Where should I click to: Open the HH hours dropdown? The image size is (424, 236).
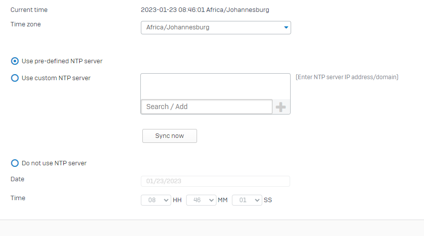pos(156,200)
